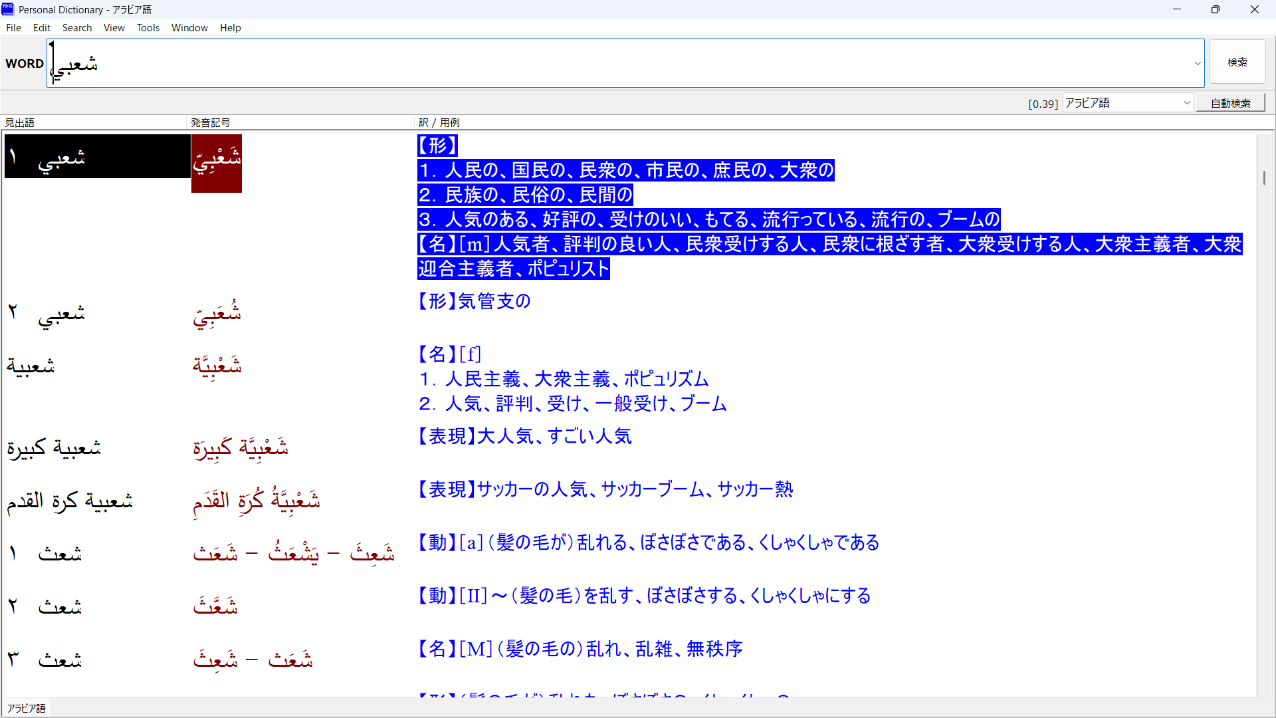
Task: Click the 発音記号 column header
Action: [x=211, y=122]
